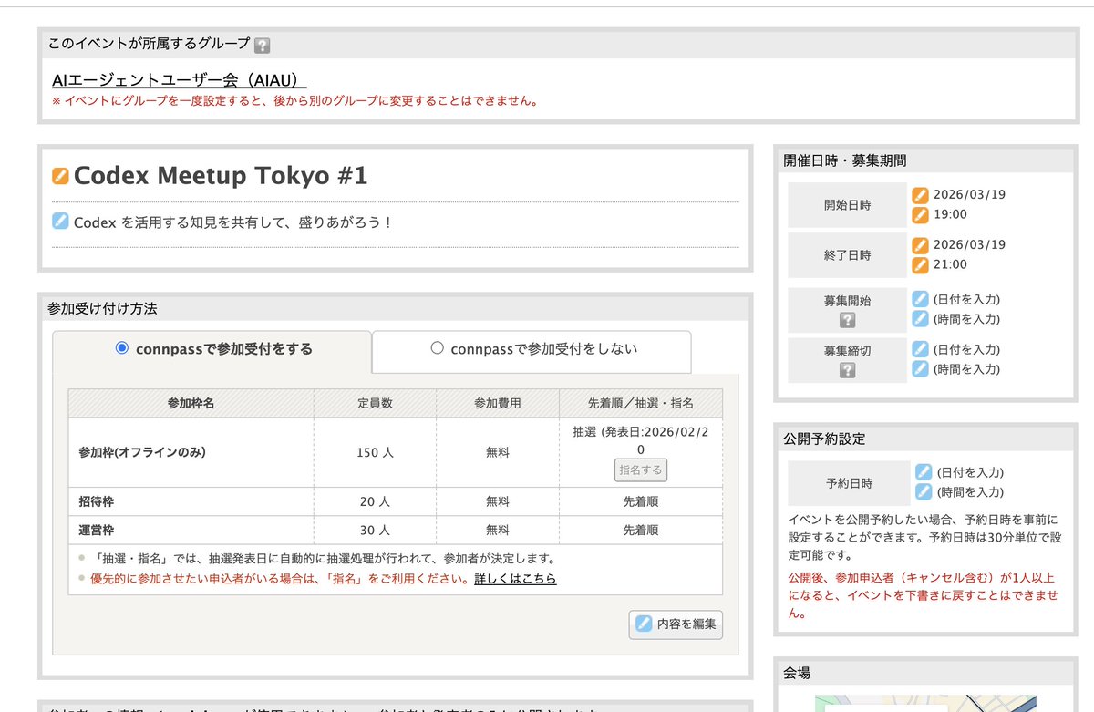1094x712 pixels.
Task: Click the 30 人 capacity cell
Action: tap(375, 530)
